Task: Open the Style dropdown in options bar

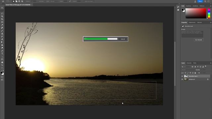Action: [54, 1]
